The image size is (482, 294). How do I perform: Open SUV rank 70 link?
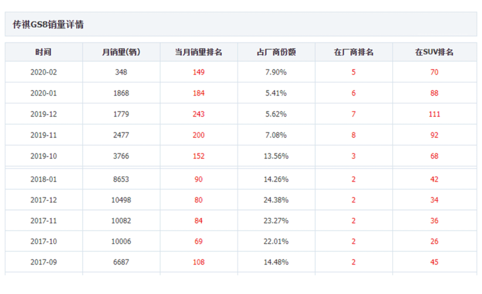[434, 72]
